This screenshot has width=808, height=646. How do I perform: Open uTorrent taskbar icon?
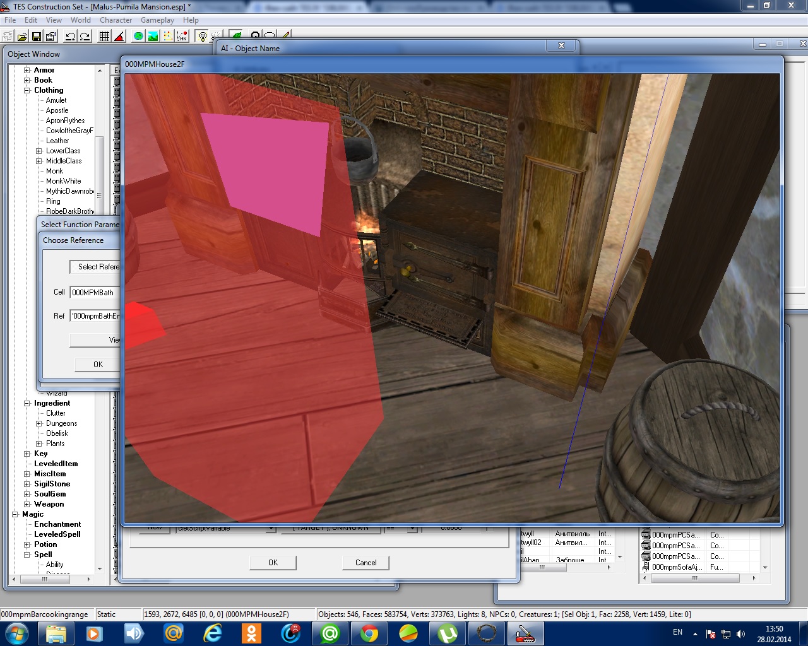tap(447, 633)
